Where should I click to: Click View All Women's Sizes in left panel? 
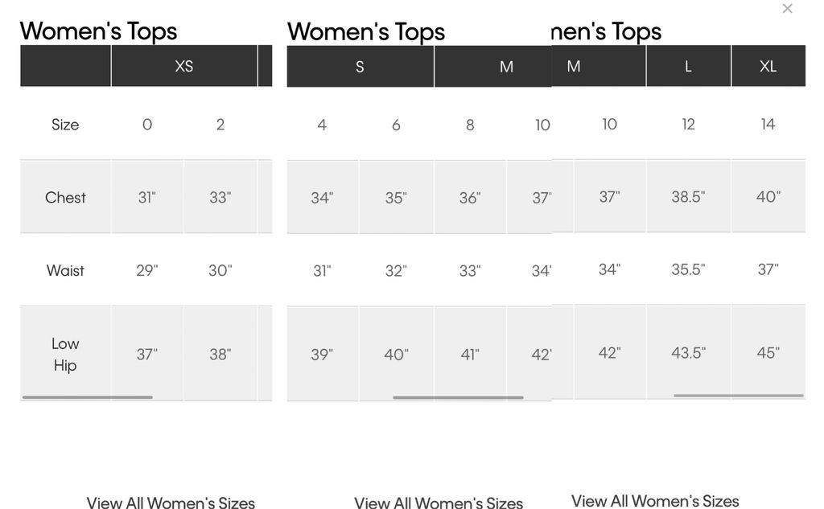[x=171, y=503]
